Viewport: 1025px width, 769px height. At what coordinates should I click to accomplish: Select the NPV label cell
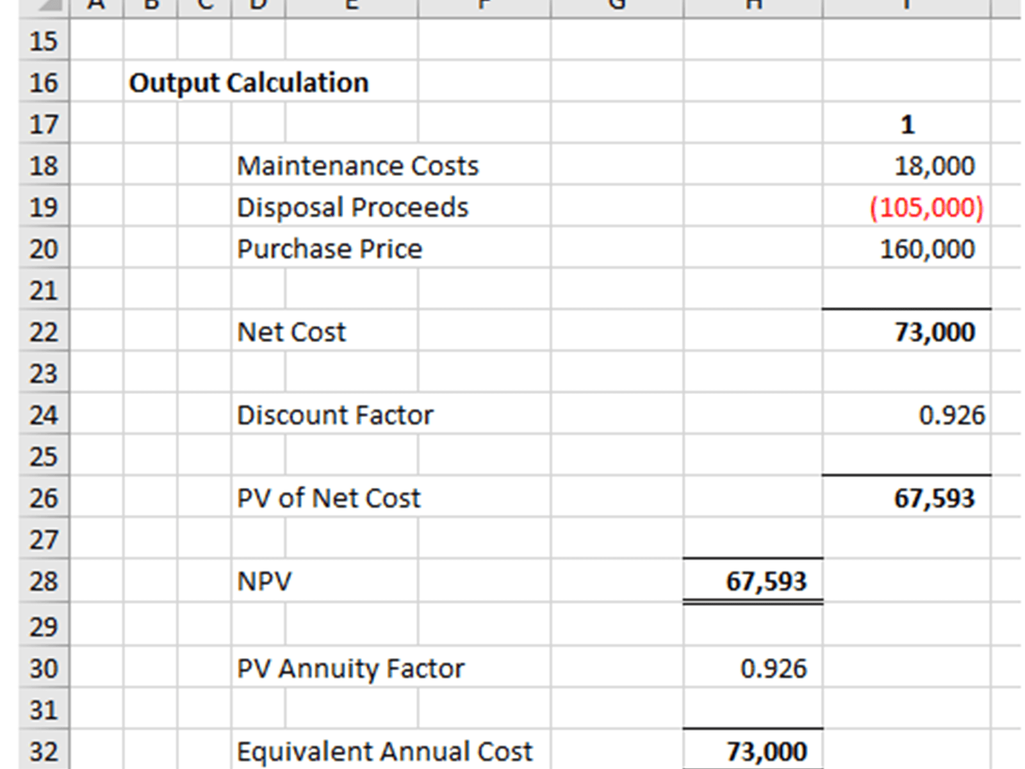[x=264, y=582]
